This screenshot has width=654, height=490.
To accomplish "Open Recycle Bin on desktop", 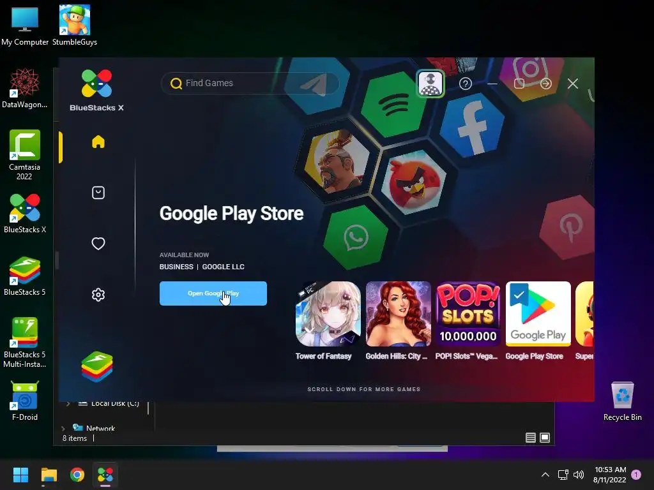I will [x=622, y=402].
